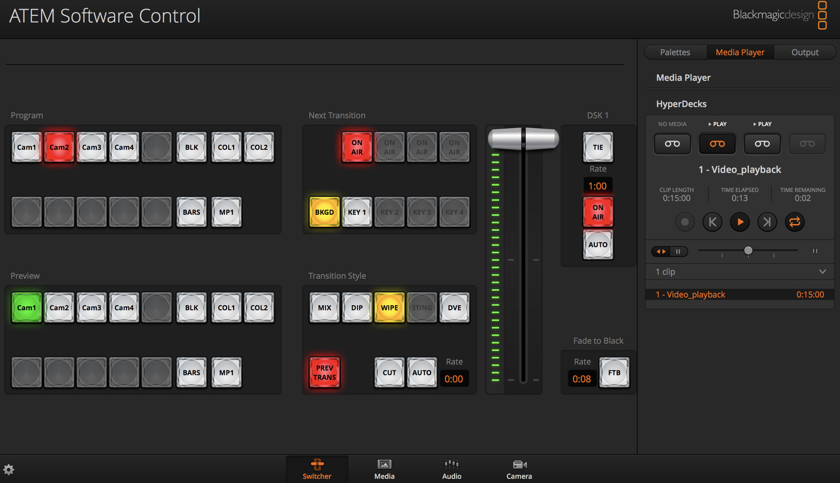
Task: Open the Audio mixer page
Action: coord(451,469)
